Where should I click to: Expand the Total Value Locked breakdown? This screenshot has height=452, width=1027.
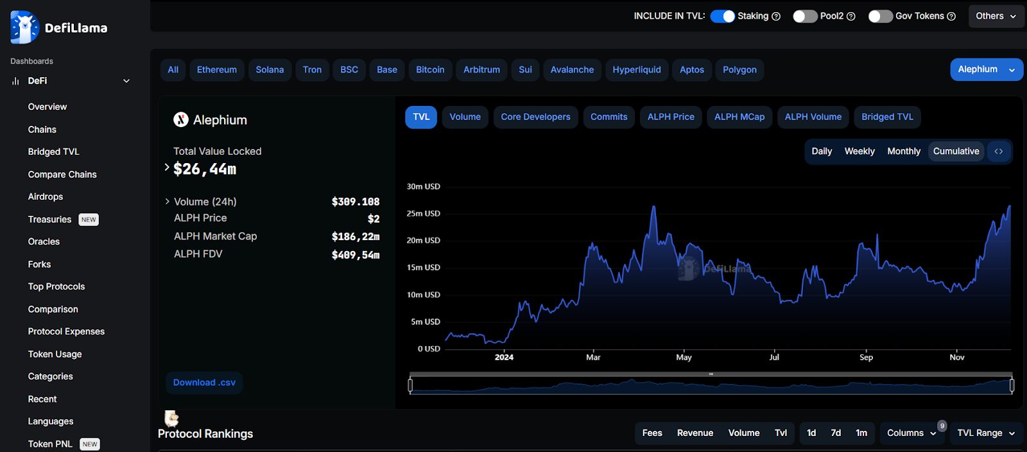167,168
